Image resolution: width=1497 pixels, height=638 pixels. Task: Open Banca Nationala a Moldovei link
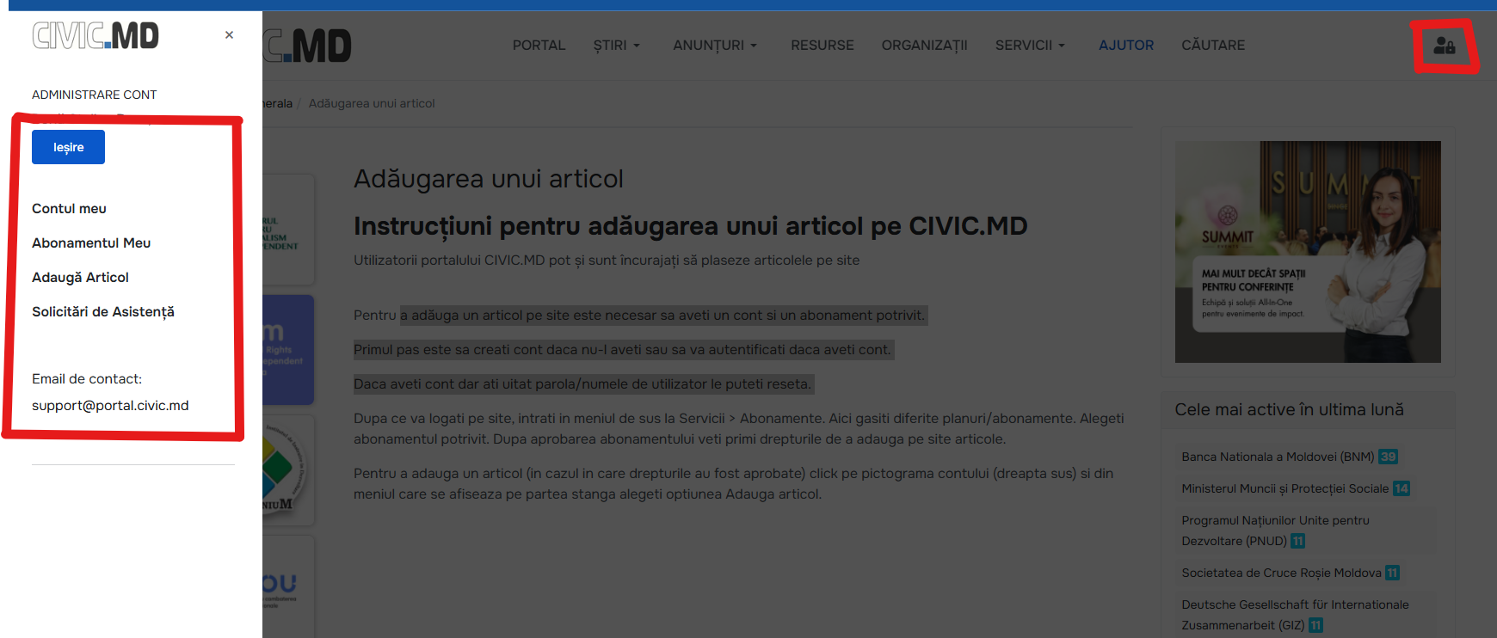1277,457
